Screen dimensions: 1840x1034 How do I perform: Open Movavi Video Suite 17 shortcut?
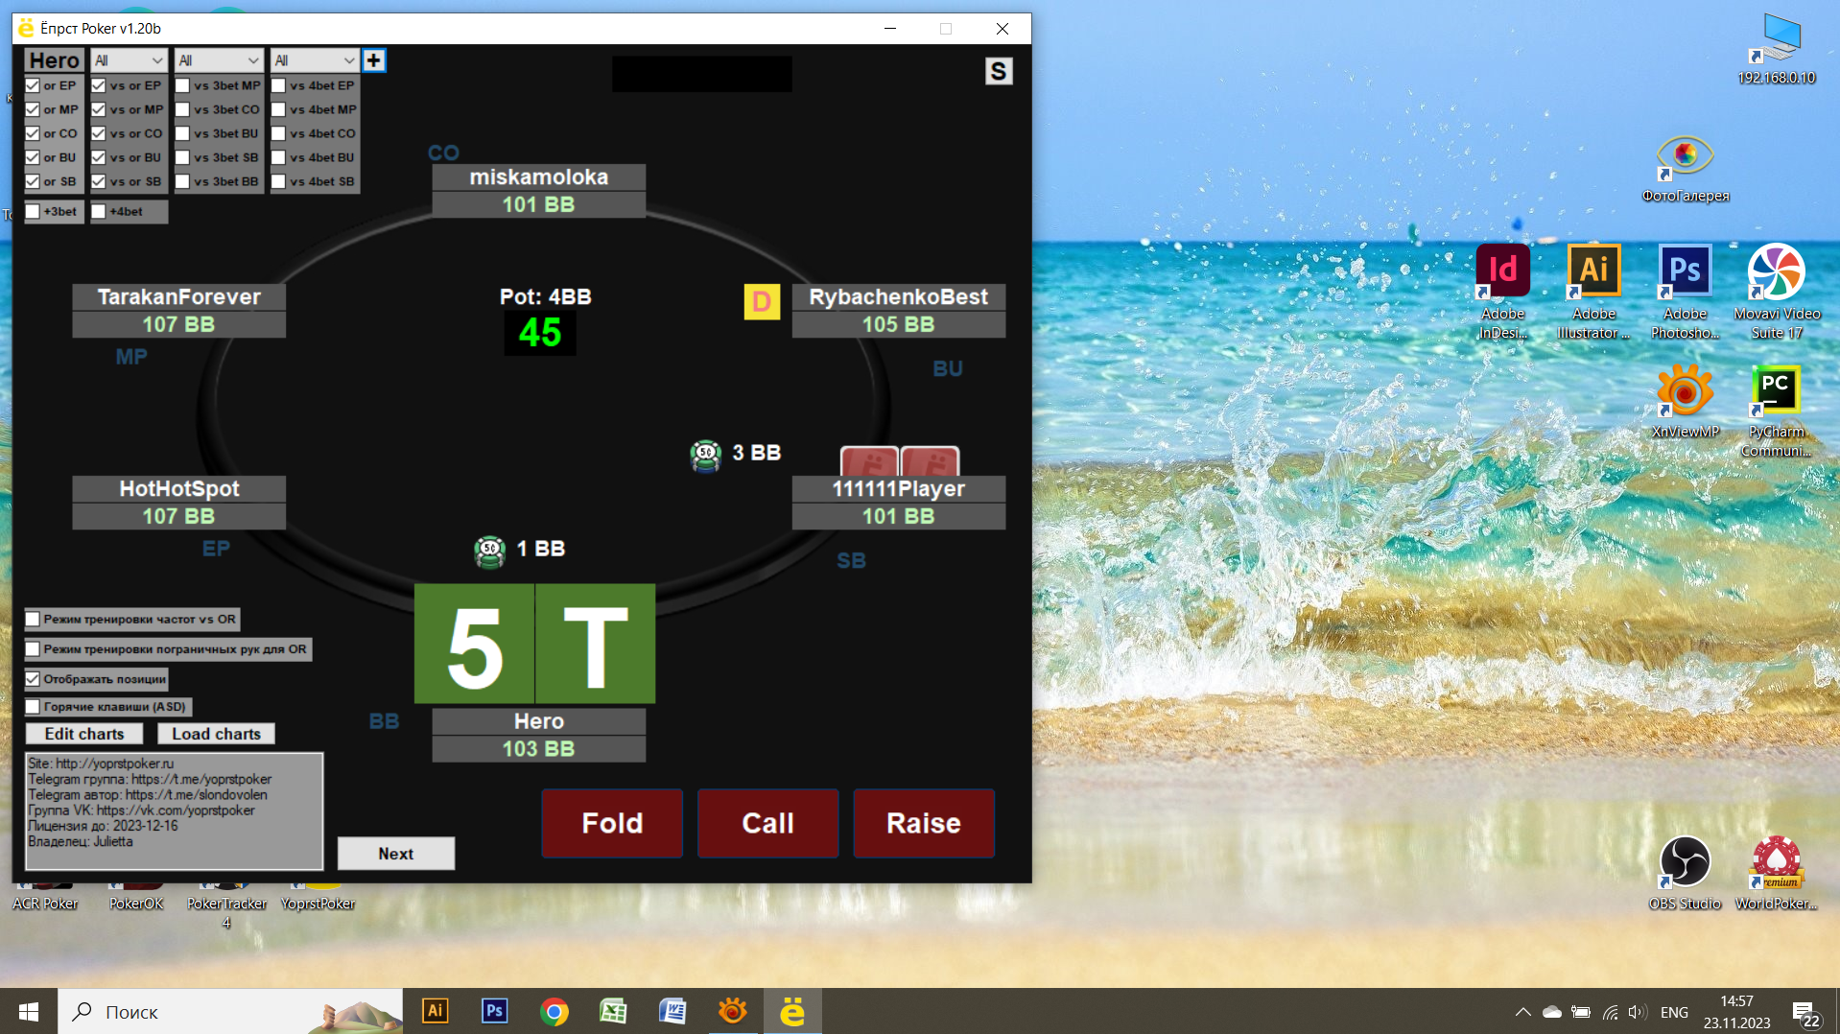(x=1777, y=293)
